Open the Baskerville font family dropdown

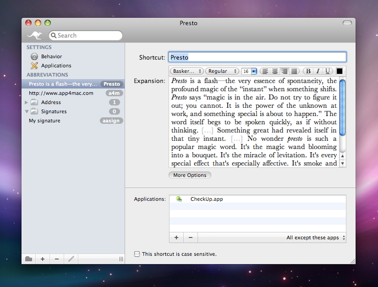(186, 71)
